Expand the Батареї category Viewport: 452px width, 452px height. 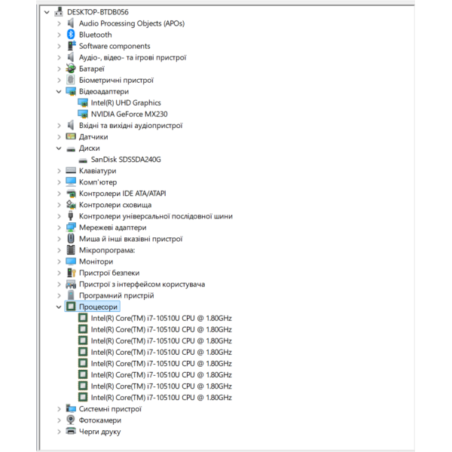coord(59,69)
